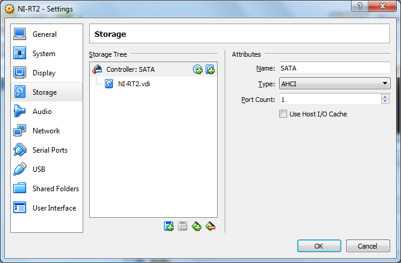The image size is (401, 263).
Task: Open the controller Type AHCI dropdown
Action: pos(334,84)
